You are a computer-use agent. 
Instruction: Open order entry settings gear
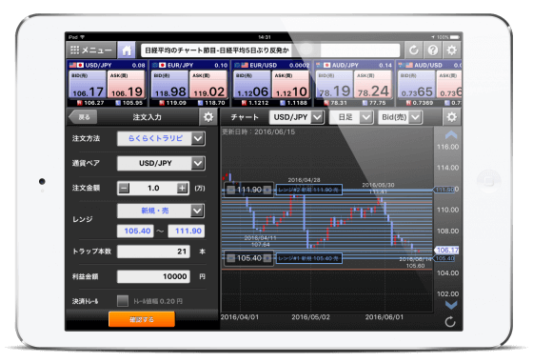pyautogui.click(x=208, y=117)
